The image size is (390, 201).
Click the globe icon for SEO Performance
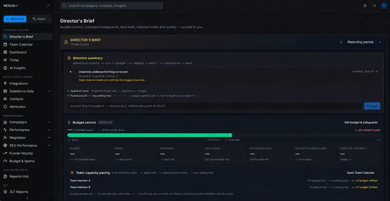point(5,145)
